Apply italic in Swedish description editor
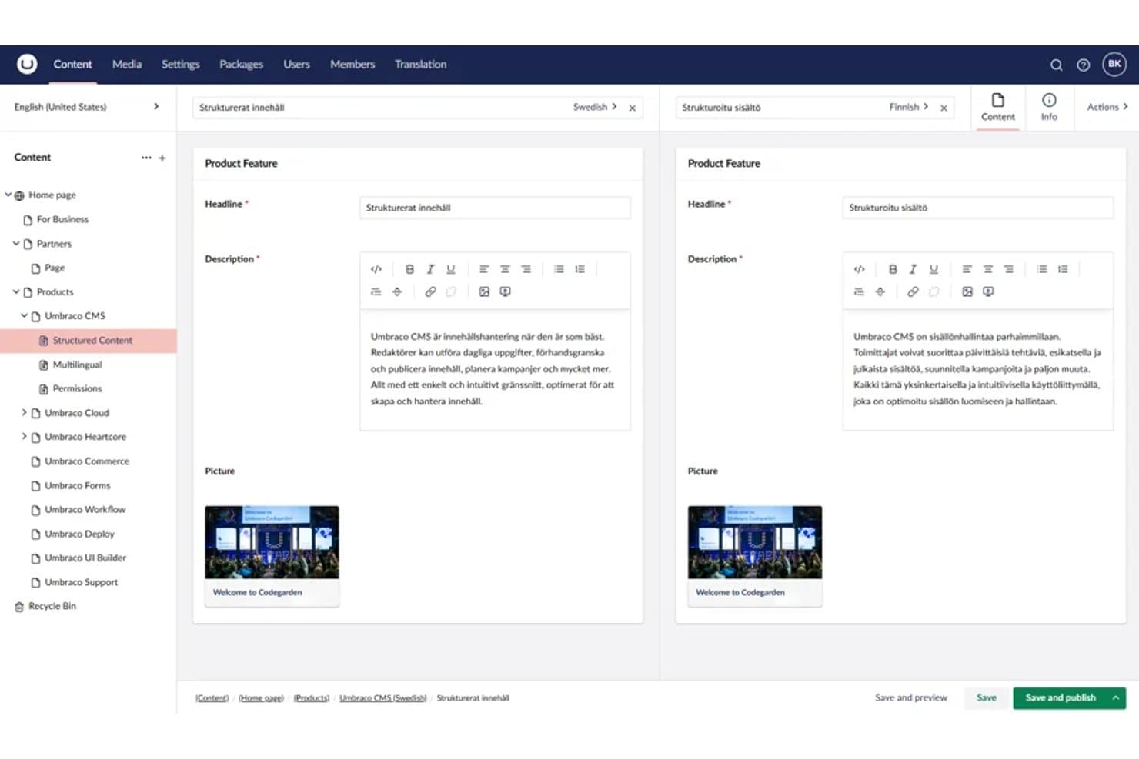This screenshot has width=1139, height=759. pyautogui.click(x=430, y=269)
